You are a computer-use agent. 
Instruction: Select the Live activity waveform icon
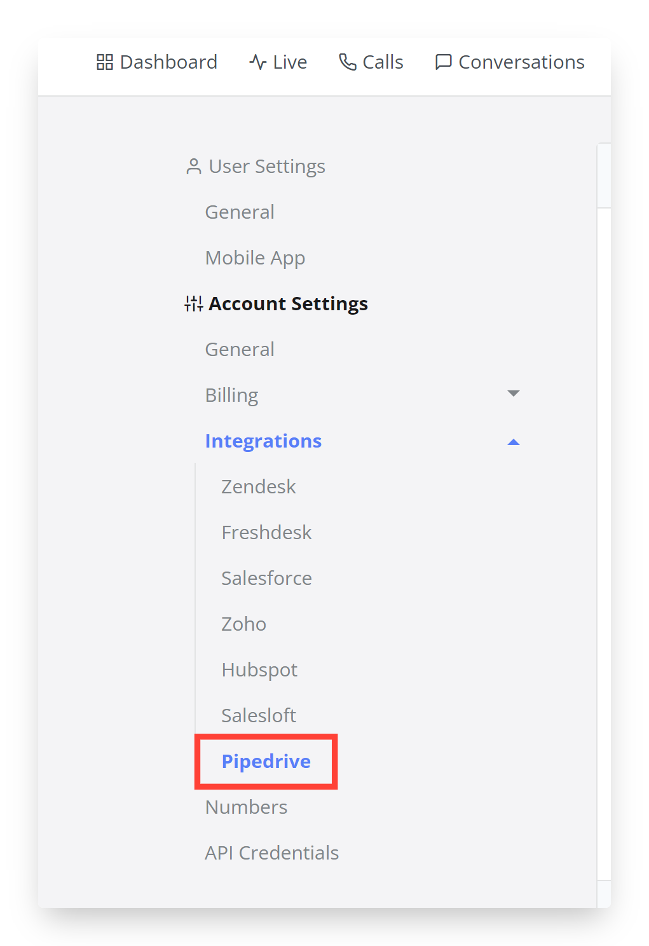[x=256, y=62]
